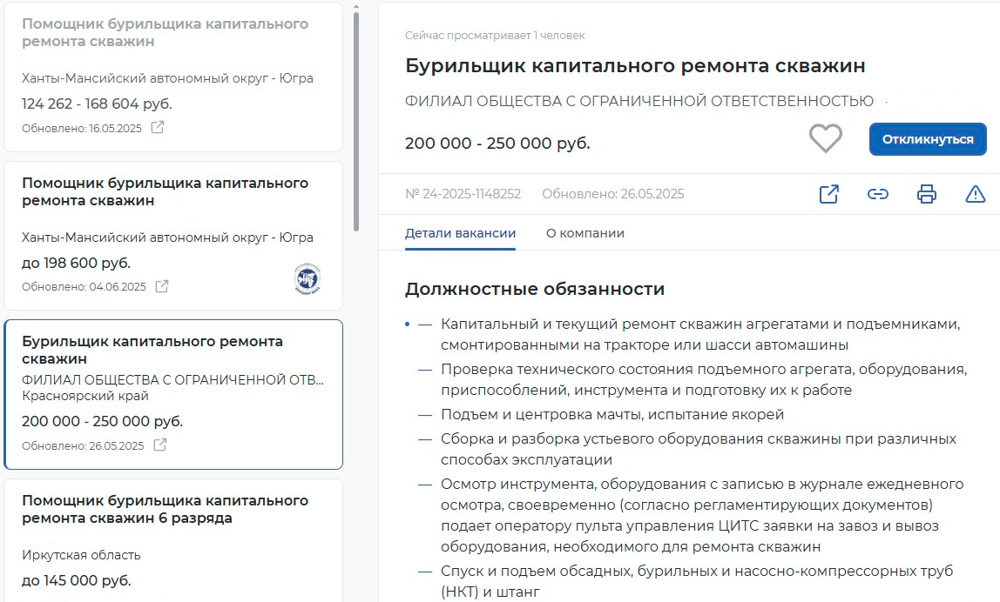Click the Обновлено: 16.05.2025 date text
The height and width of the screenshot is (602, 1000).
click(x=82, y=128)
